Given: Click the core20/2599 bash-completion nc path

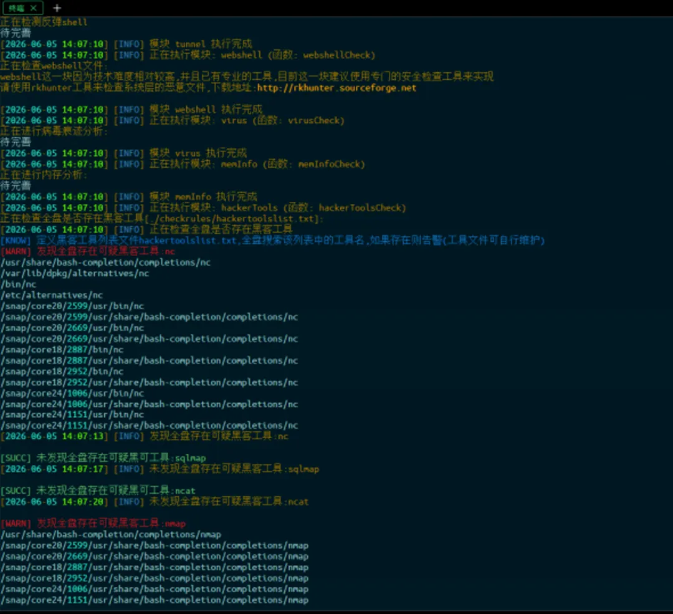Looking at the screenshot, I should (x=150, y=317).
